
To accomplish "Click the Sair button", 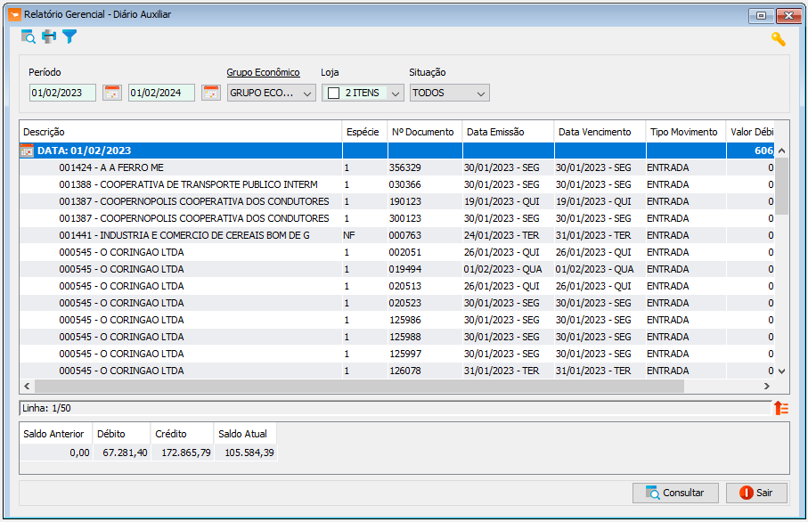I will (756, 493).
